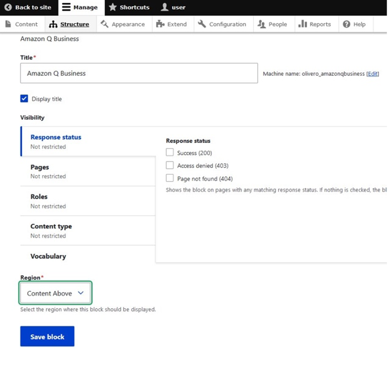This screenshot has height=388, width=388.
Task: Click the Page not found (404) label text
Action: 205,179
